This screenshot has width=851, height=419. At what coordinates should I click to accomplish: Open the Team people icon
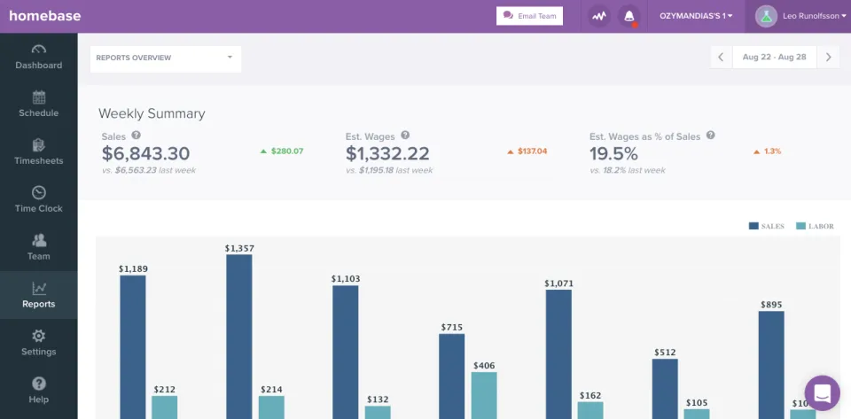click(x=38, y=240)
